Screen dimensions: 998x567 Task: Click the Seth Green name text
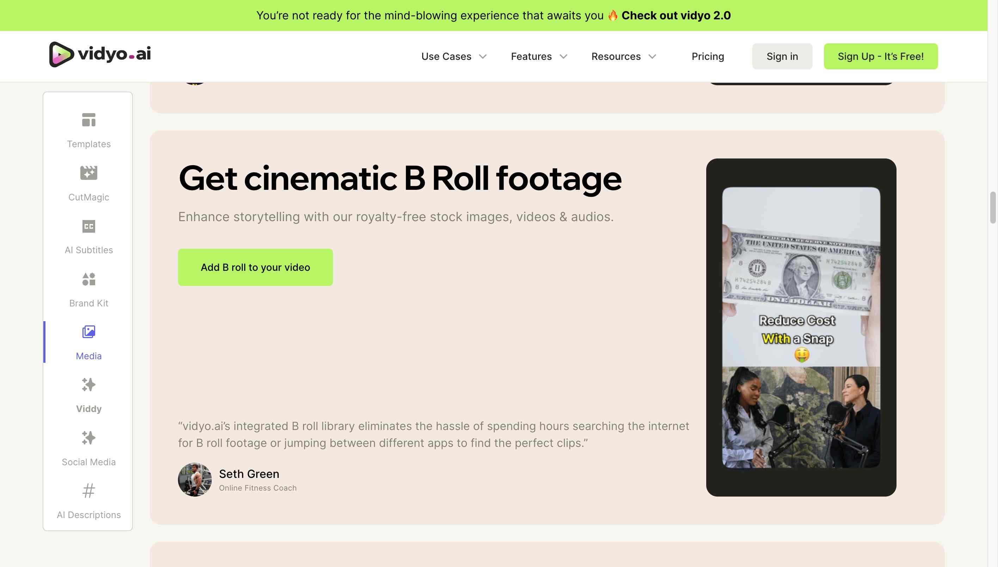[x=249, y=474]
